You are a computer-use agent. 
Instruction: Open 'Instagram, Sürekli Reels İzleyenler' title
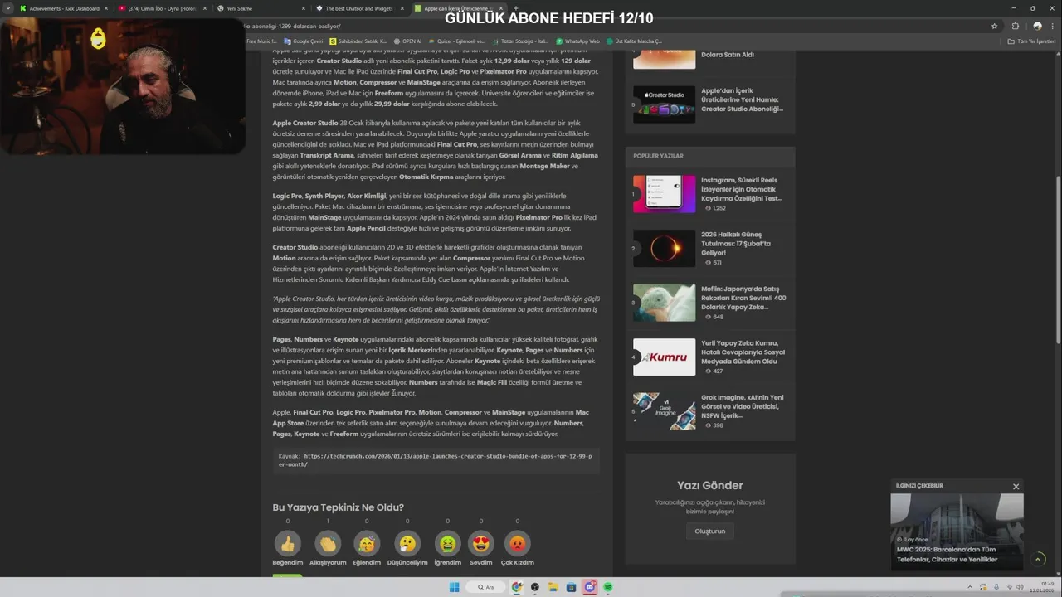(742, 189)
